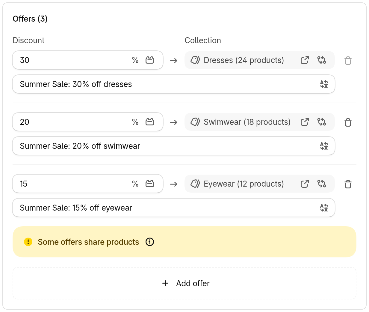Click the Dresses (24 products) collection selector
The width and height of the screenshot is (369, 312).
click(x=259, y=60)
